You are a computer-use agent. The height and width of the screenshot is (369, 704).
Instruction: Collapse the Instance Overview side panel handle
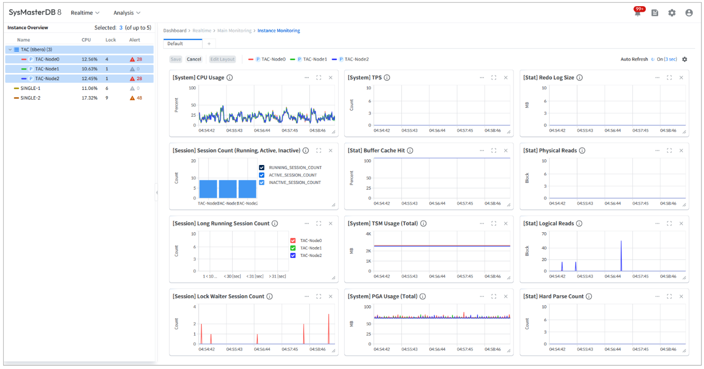coord(157,192)
